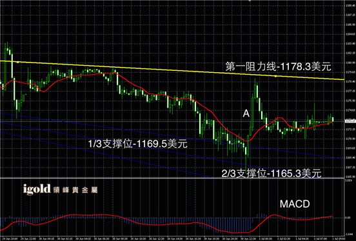Screen dimensions: 356x241
Task: Select the 2/3支撑位-1165.3美元 support label
Action: [x=272, y=173]
